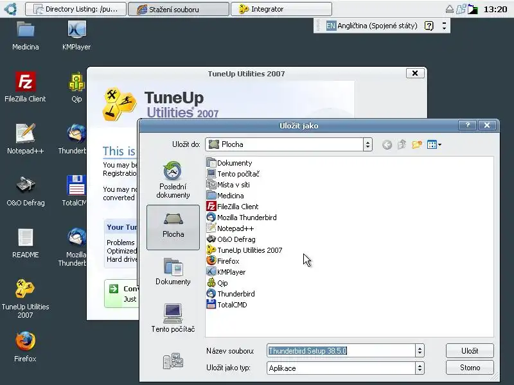514x385 pixels.
Task: Select Firefox in the file list
Action: [223, 261]
